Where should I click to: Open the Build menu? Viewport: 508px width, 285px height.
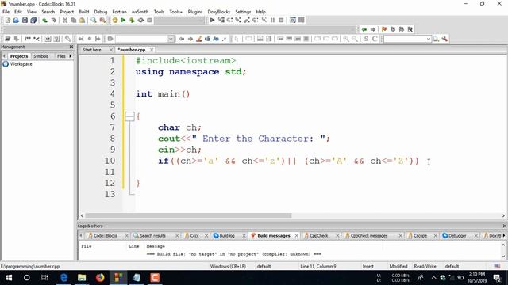click(x=84, y=12)
